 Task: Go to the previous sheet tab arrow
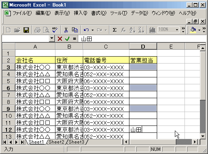point(10,142)
